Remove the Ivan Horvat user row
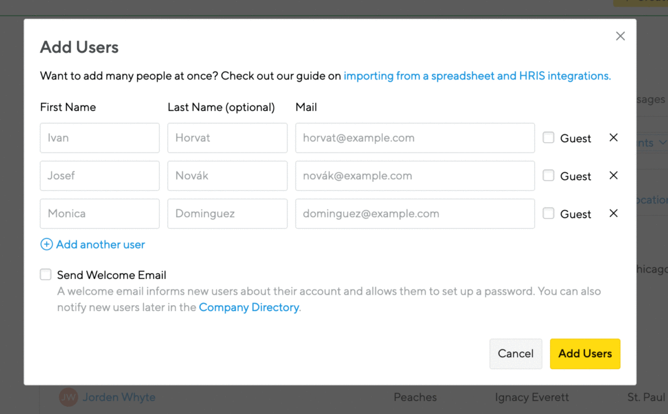 pyautogui.click(x=613, y=138)
